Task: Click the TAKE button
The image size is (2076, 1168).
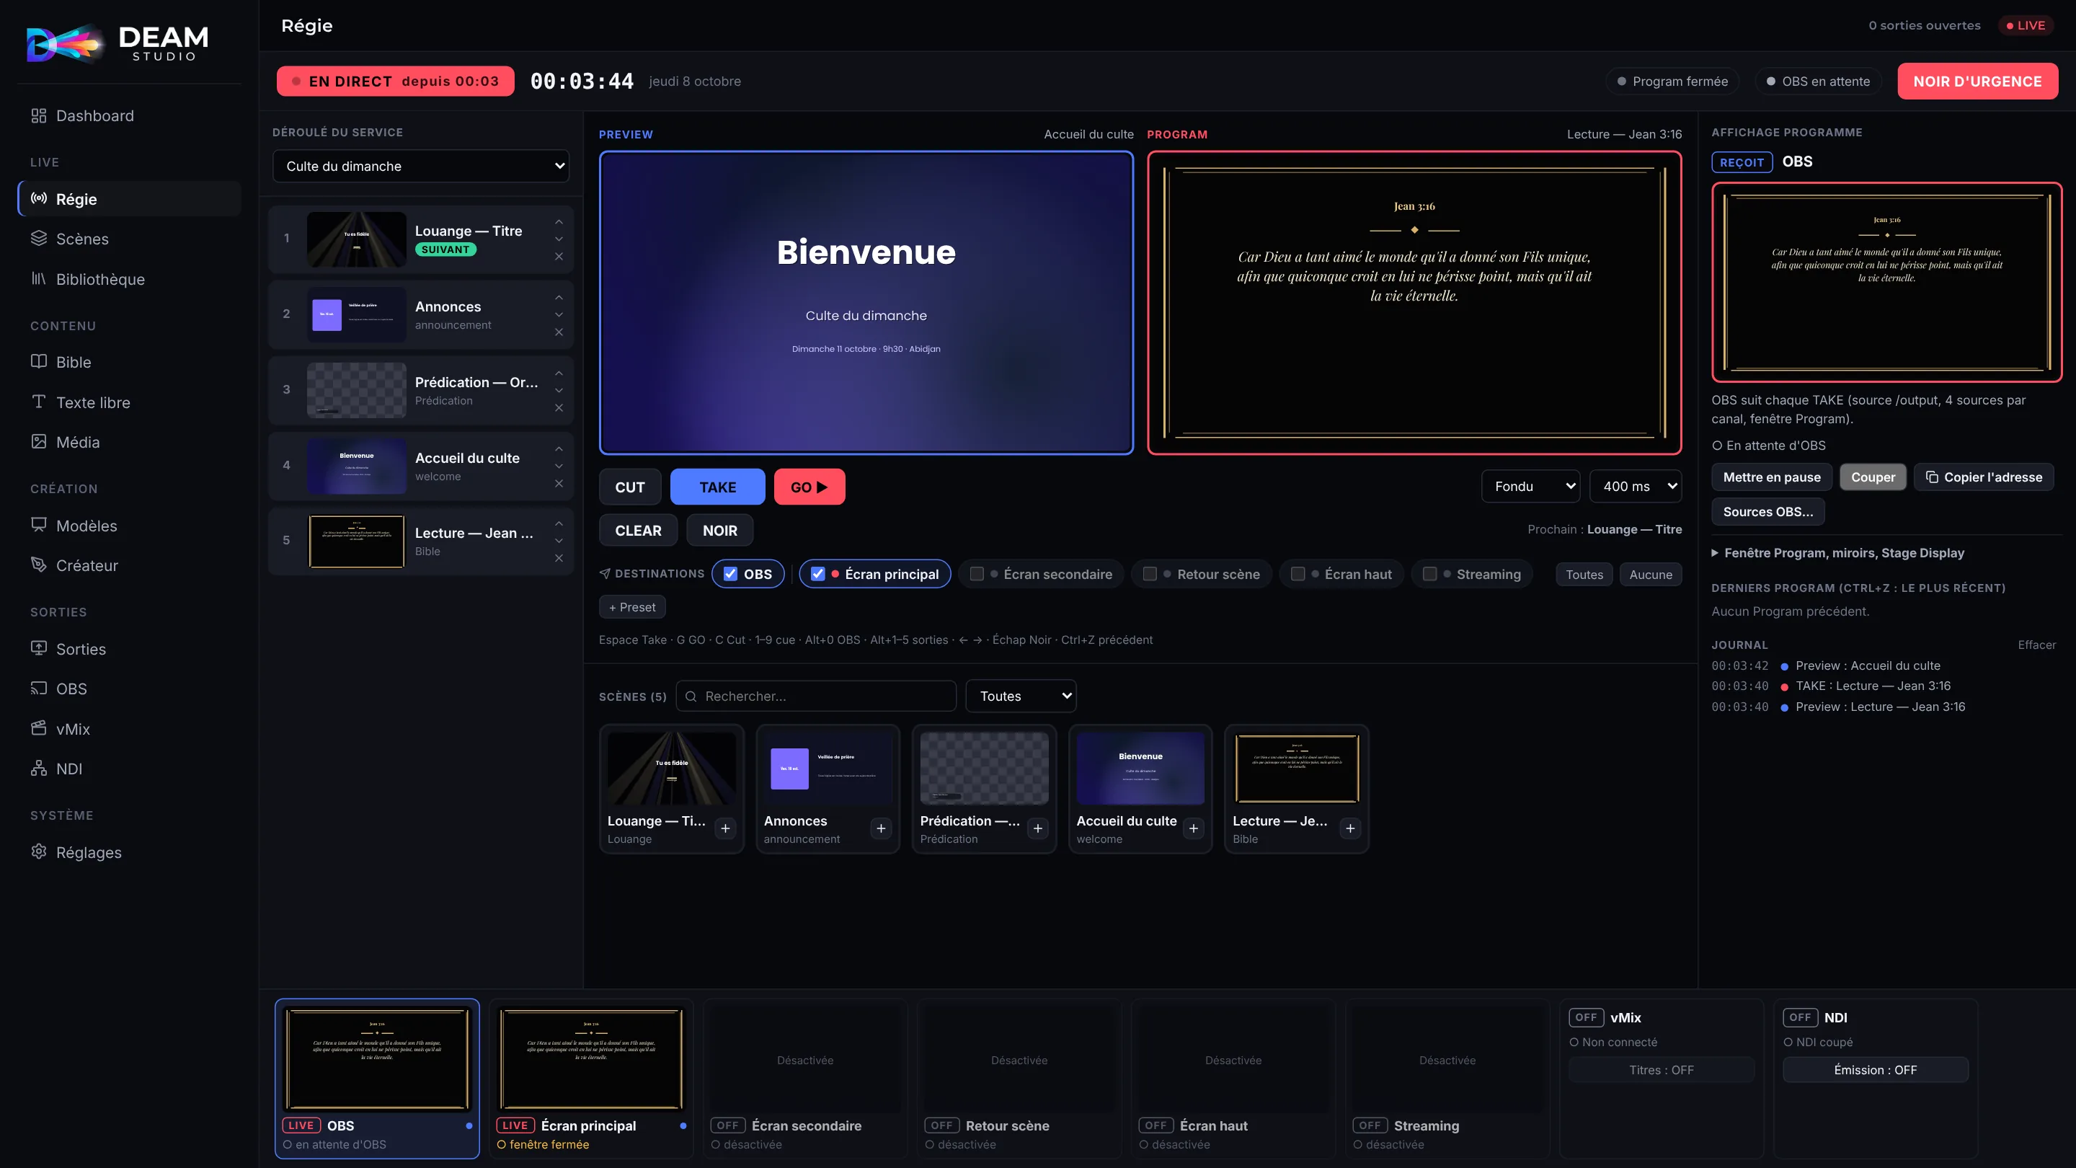Action: click(717, 487)
